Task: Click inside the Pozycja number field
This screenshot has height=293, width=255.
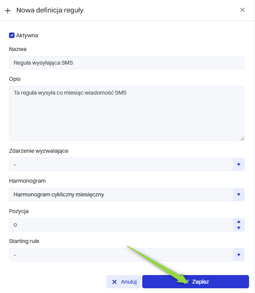Action: pyautogui.click(x=121, y=225)
